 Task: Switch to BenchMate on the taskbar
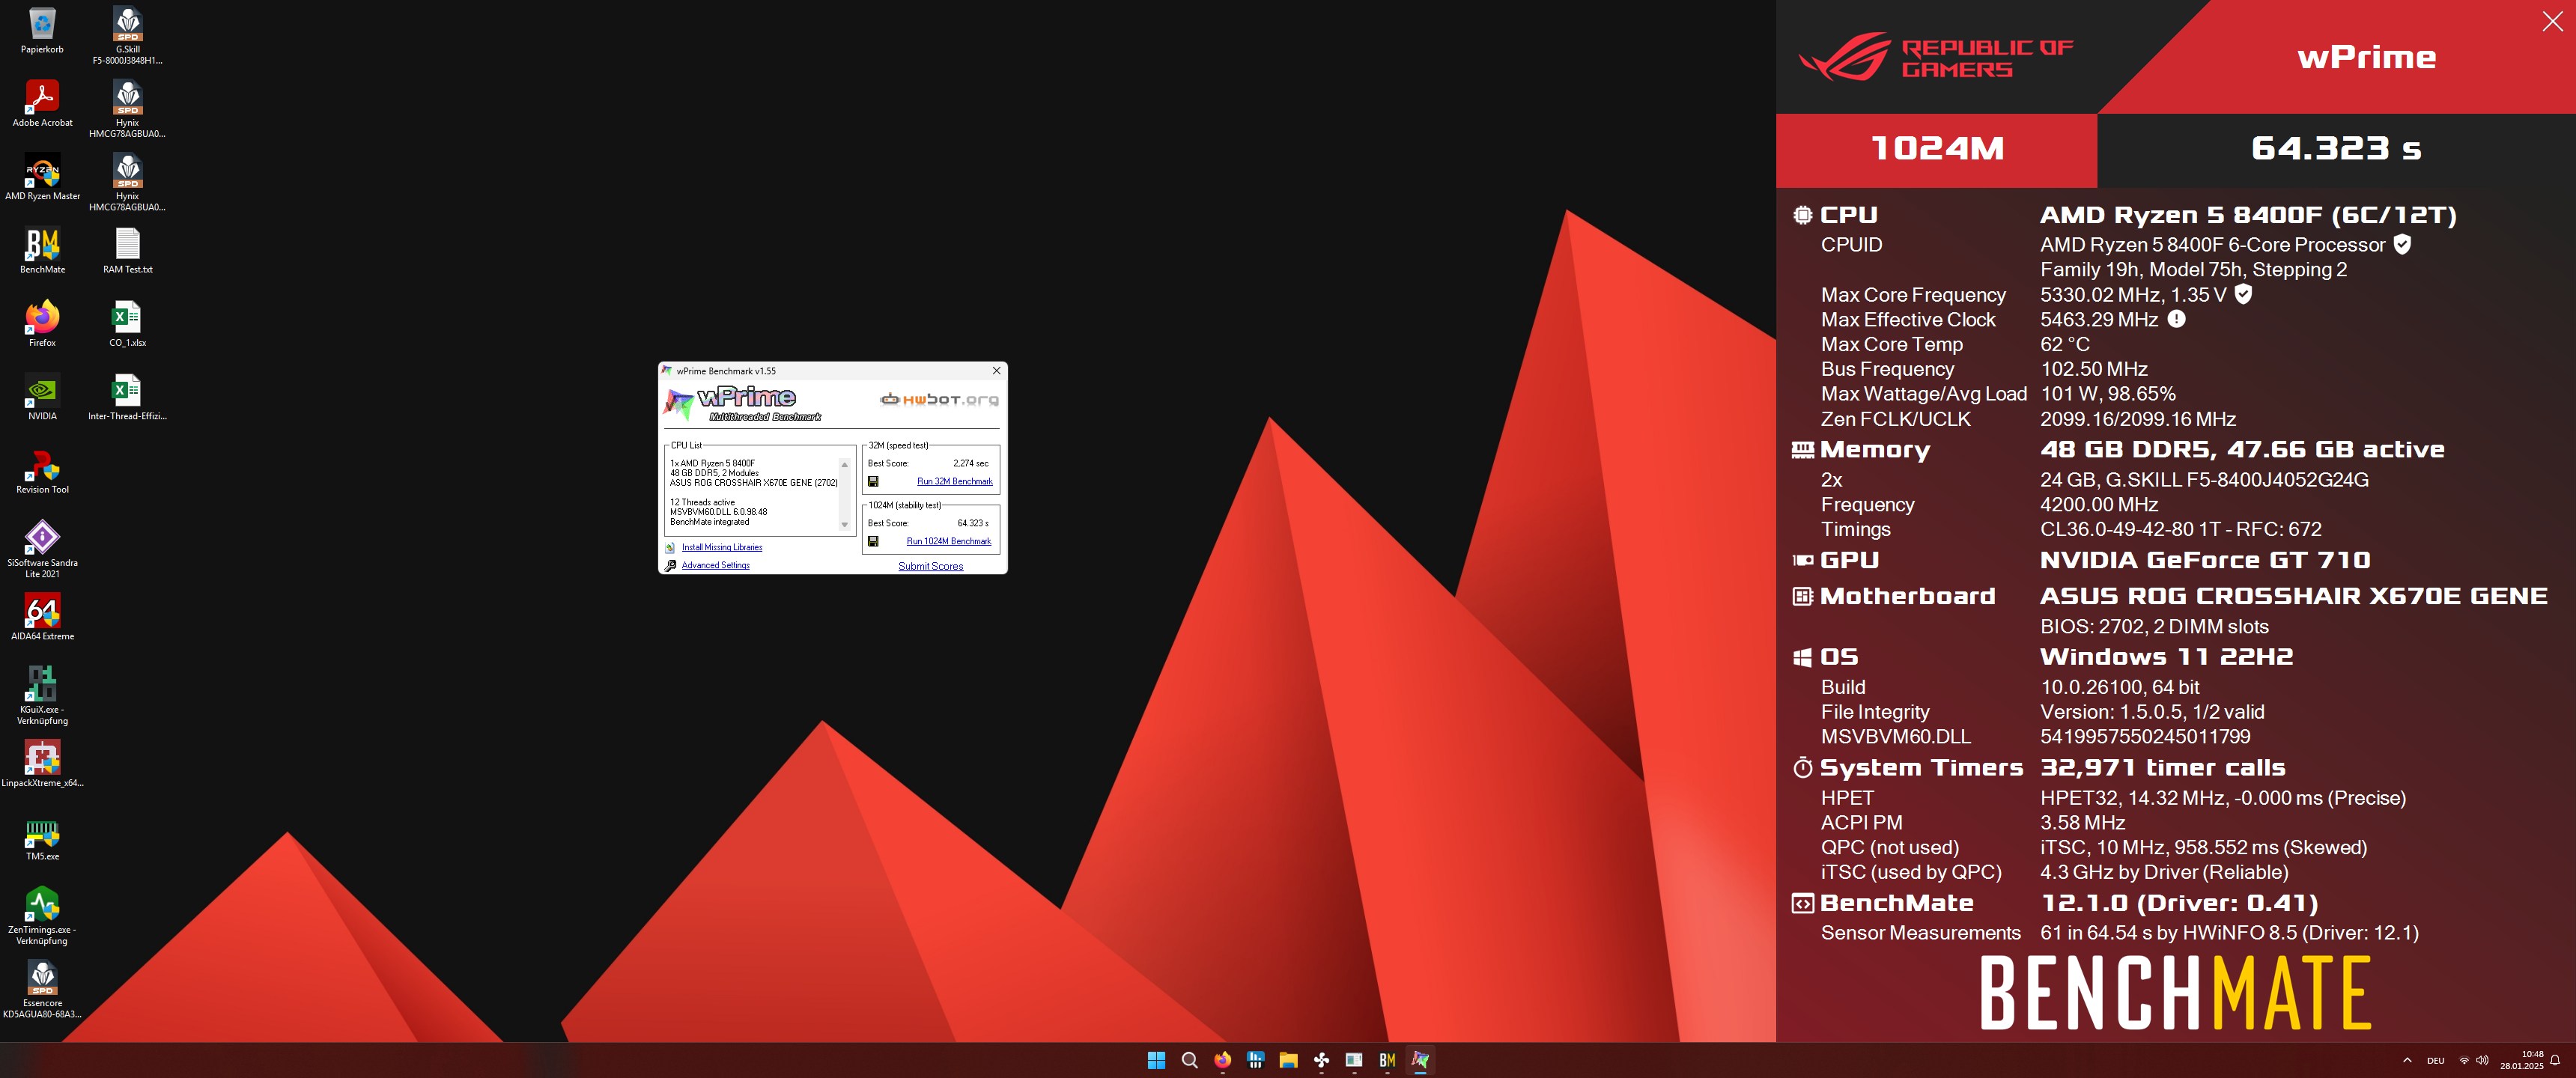pos(1387,1060)
